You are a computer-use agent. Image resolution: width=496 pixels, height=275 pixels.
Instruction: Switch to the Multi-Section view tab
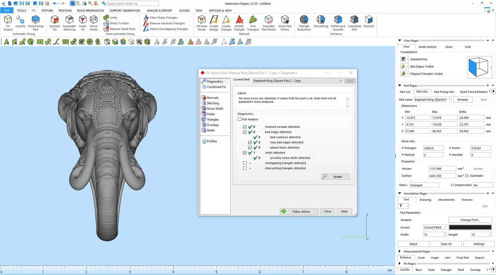pos(428,47)
